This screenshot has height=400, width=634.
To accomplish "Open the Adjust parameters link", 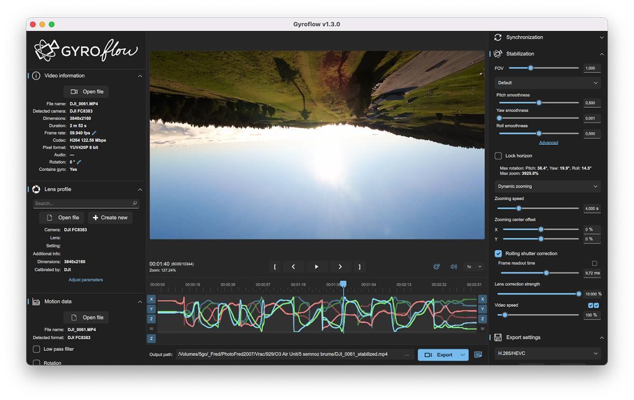I will pyautogui.click(x=86, y=280).
